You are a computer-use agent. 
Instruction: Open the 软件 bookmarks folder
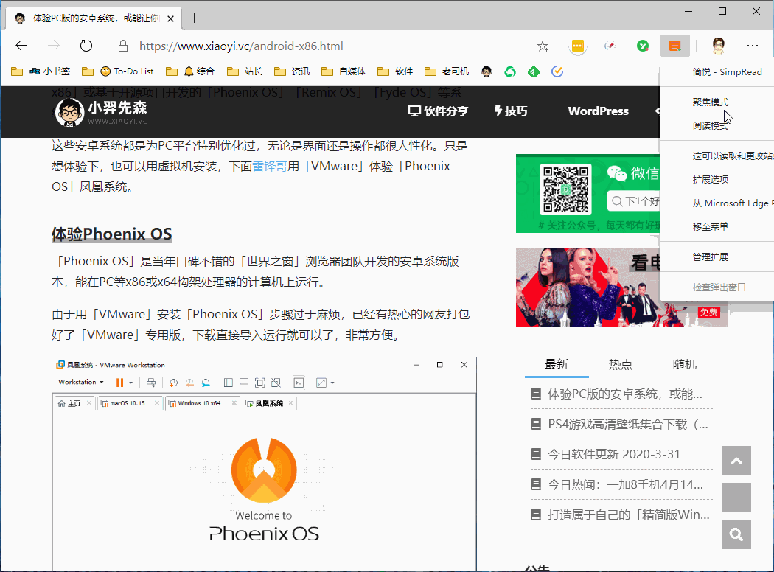click(396, 71)
